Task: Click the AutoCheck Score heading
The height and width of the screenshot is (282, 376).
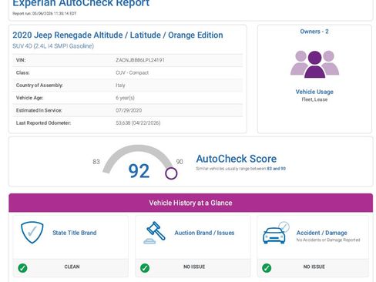Action: 237,159
